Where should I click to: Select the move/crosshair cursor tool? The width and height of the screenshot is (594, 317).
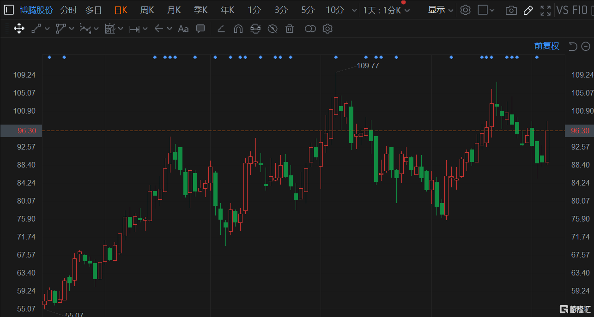click(x=19, y=29)
